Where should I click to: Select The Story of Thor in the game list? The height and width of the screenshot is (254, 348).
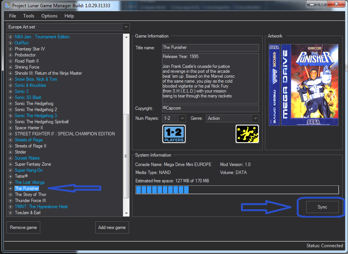coord(30,194)
